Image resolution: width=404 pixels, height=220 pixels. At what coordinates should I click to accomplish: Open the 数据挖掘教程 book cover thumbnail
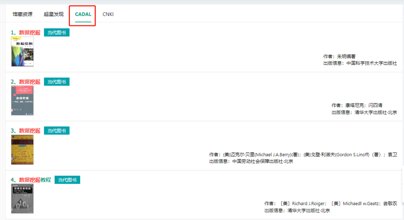tap(22, 199)
